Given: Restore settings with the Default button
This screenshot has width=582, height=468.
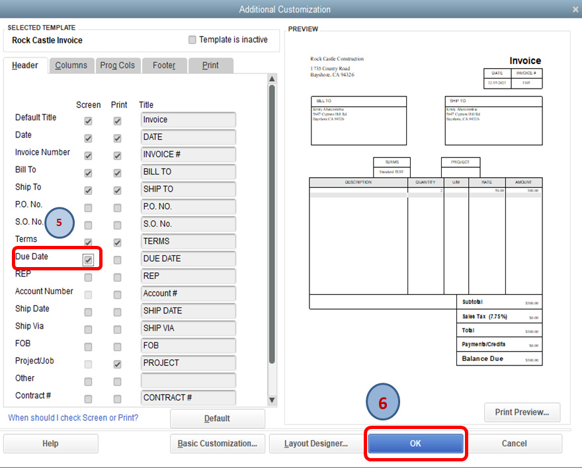Looking at the screenshot, I should point(218,418).
